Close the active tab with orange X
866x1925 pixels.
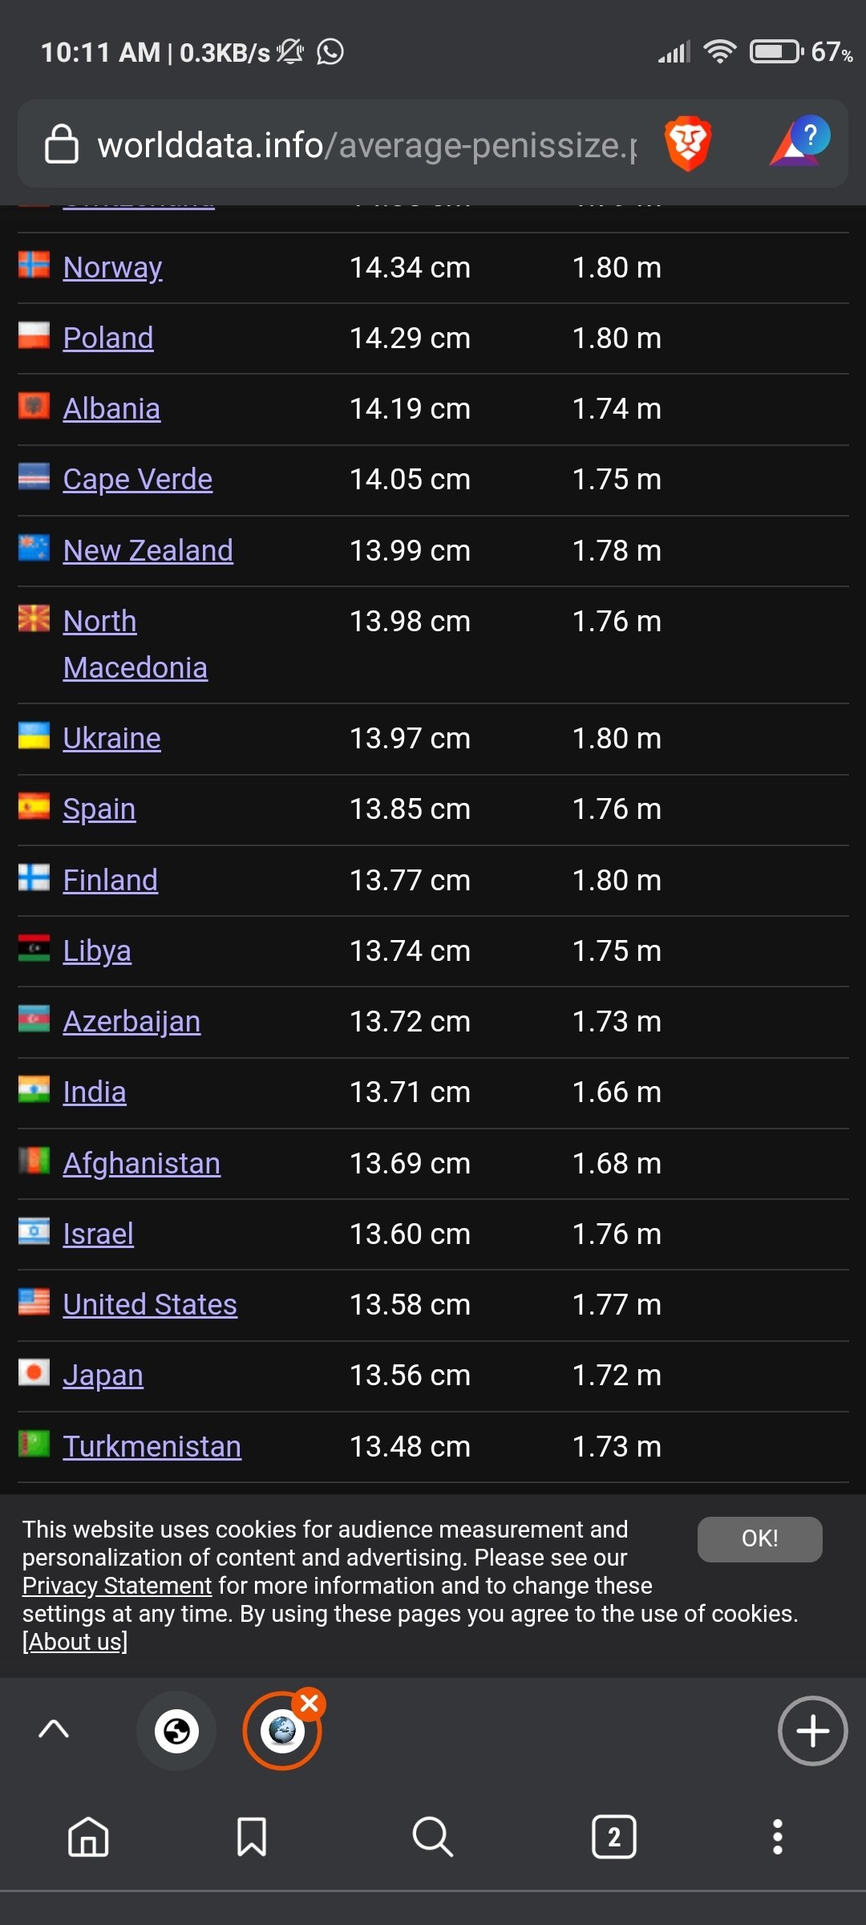click(309, 1702)
